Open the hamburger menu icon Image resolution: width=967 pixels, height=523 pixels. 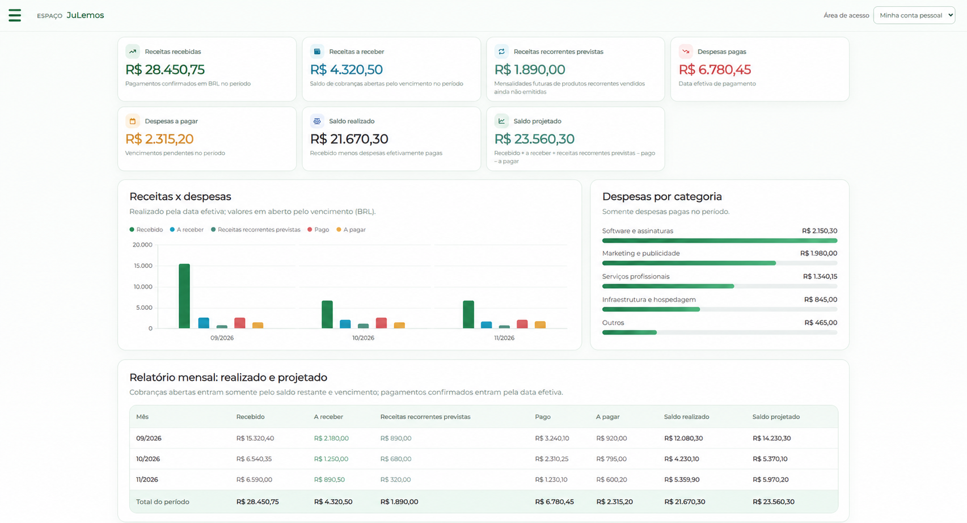coord(15,15)
